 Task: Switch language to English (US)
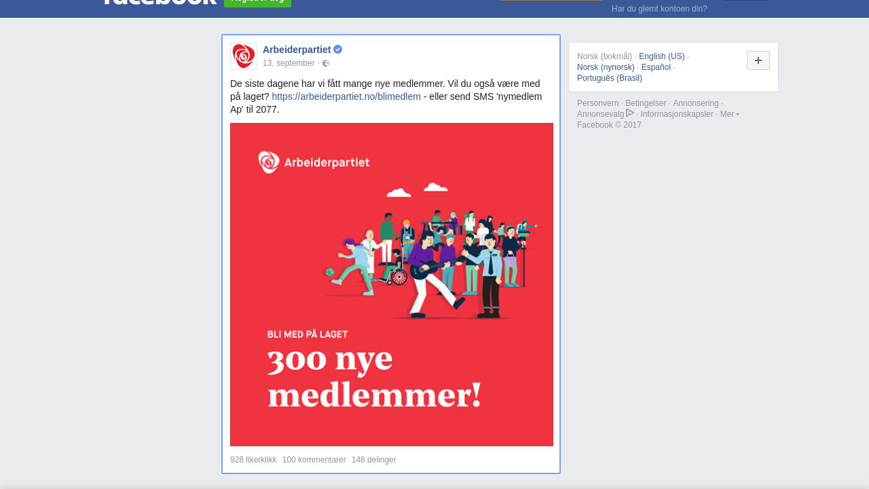[x=662, y=56]
